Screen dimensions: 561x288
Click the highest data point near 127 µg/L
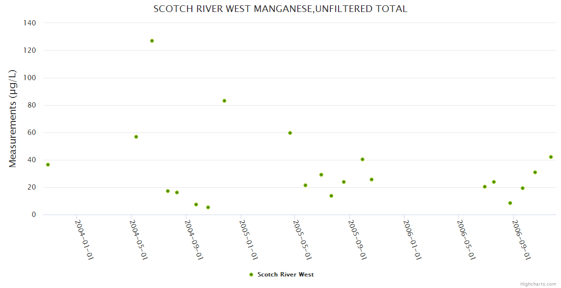point(152,41)
